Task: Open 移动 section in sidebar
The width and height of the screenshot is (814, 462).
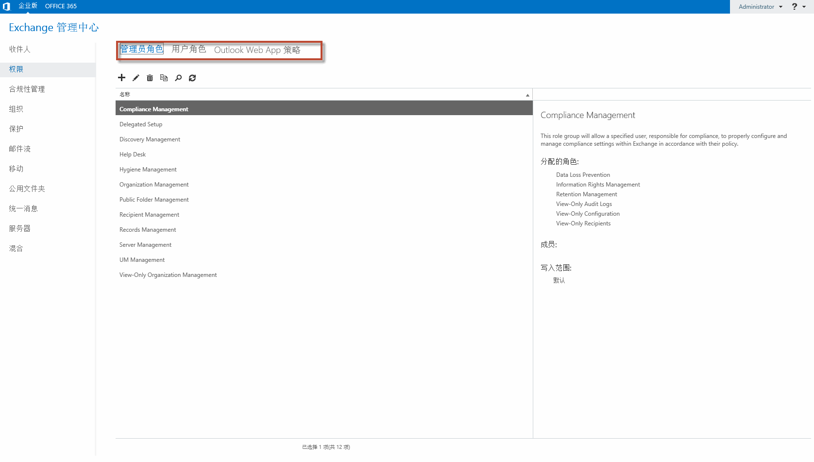Action: coord(16,169)
